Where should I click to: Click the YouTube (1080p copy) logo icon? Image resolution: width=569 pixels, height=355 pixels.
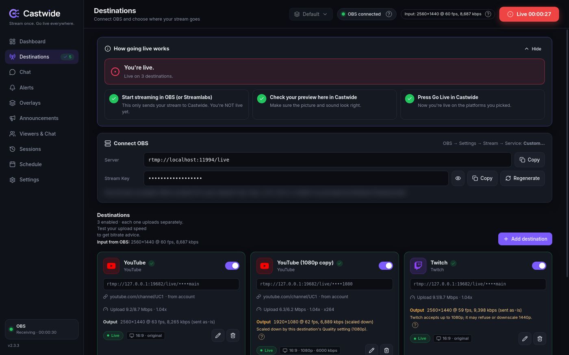click(265, 266)
